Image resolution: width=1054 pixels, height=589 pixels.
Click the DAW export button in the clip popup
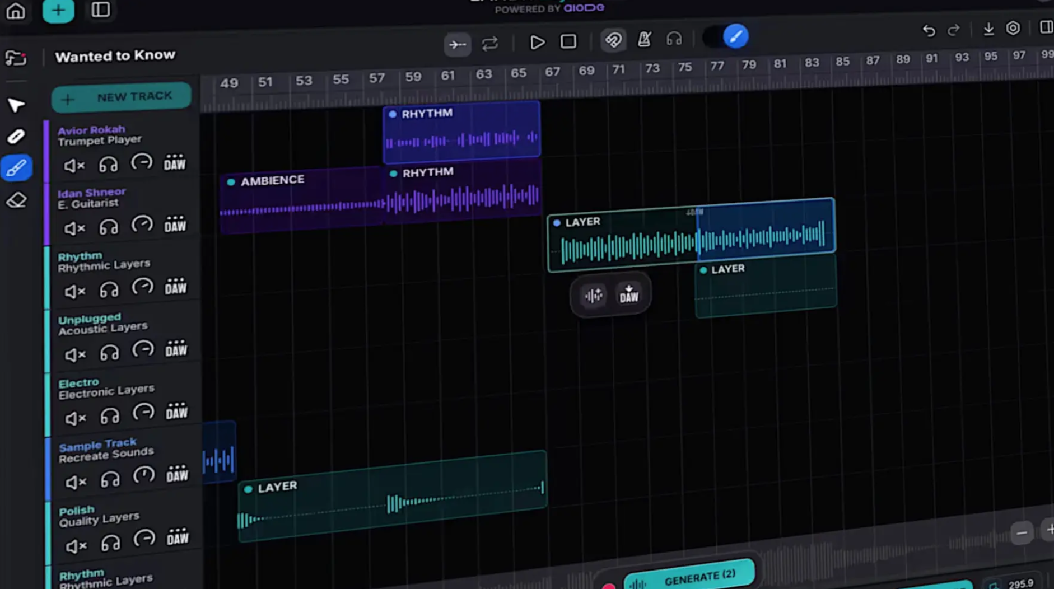point(628,294)
